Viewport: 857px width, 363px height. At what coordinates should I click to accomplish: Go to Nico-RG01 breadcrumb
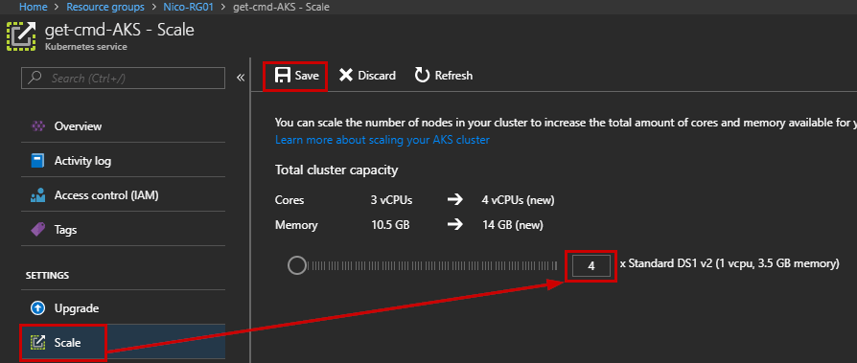pos(188,7)
